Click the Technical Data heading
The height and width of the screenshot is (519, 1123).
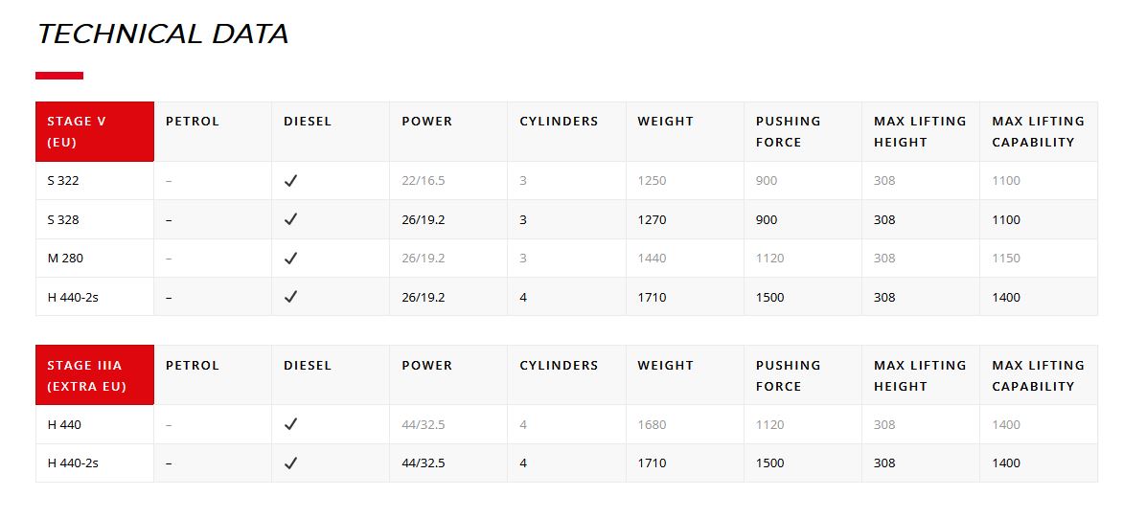(x=163, y=34)
